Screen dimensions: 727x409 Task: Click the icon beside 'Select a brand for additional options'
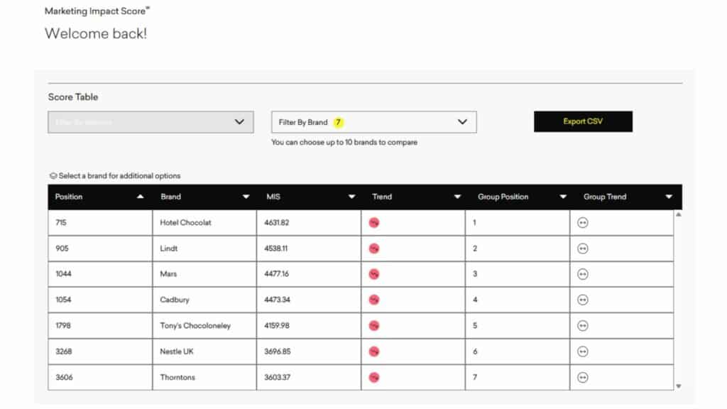[x=53, y=176]
